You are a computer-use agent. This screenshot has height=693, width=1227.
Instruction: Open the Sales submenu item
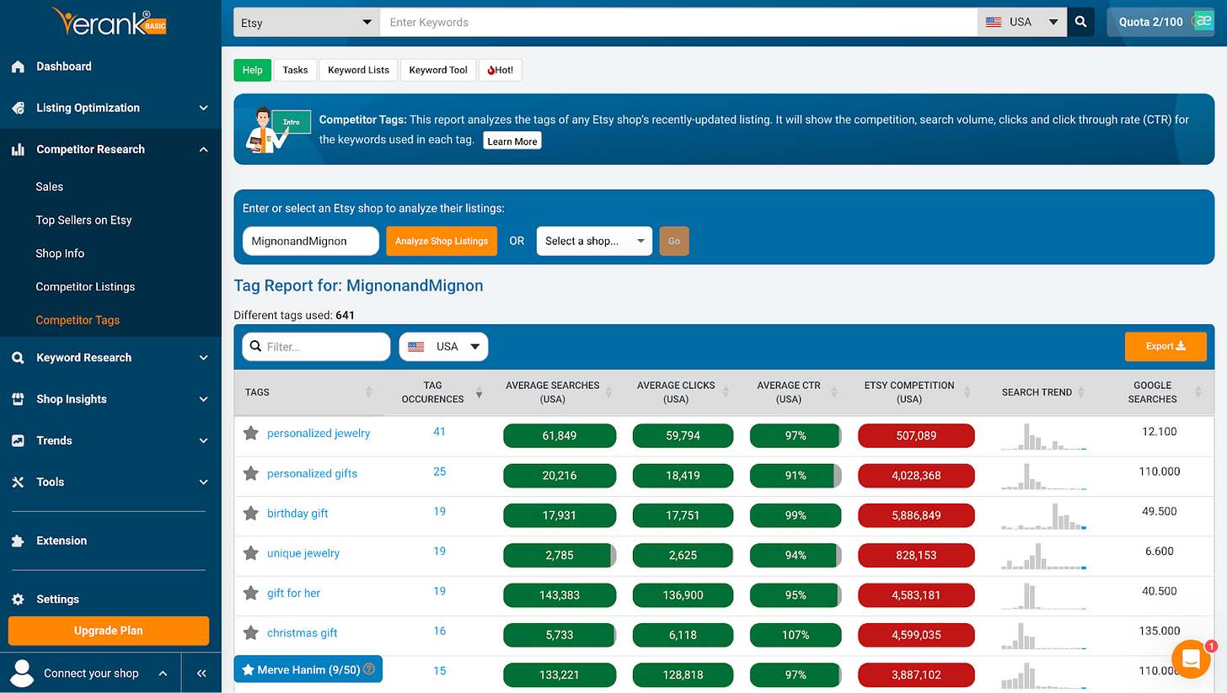click(x=50, y=187)
